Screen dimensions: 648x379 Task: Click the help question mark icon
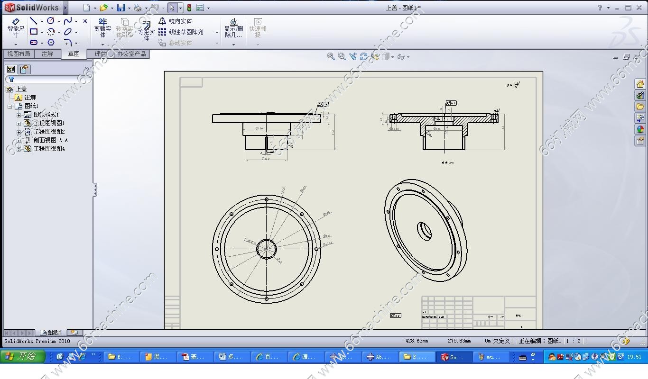pos(600,8)
